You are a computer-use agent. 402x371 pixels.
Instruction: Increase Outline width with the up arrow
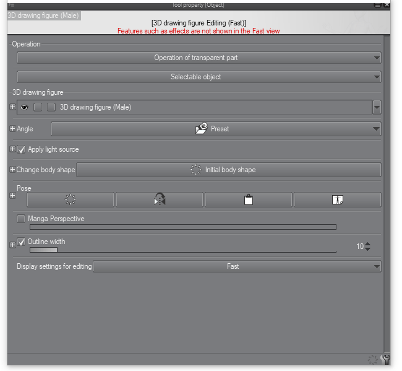point(367,244)
